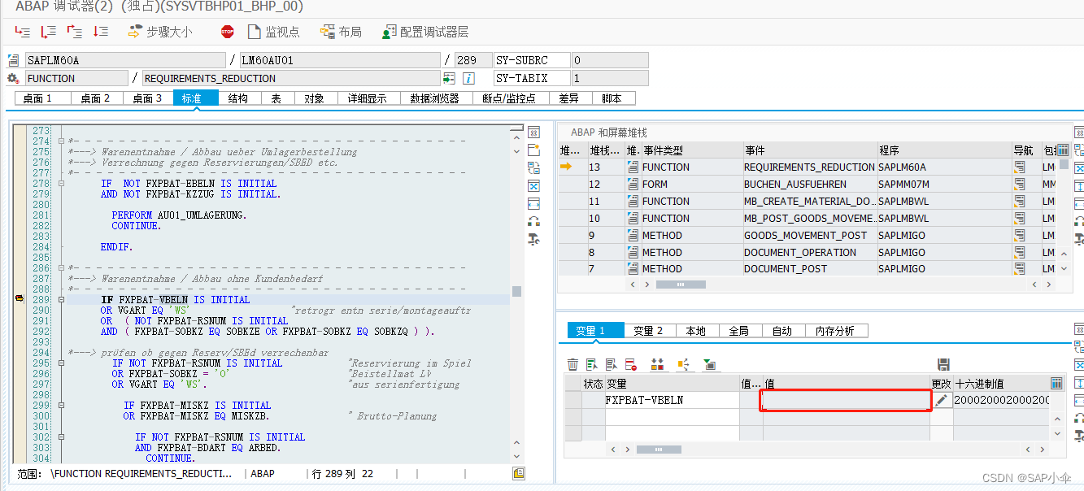Switch to the 变量 2 tab
The height and width of the screenshot is (491, 1084).
(x=650, y=330)
